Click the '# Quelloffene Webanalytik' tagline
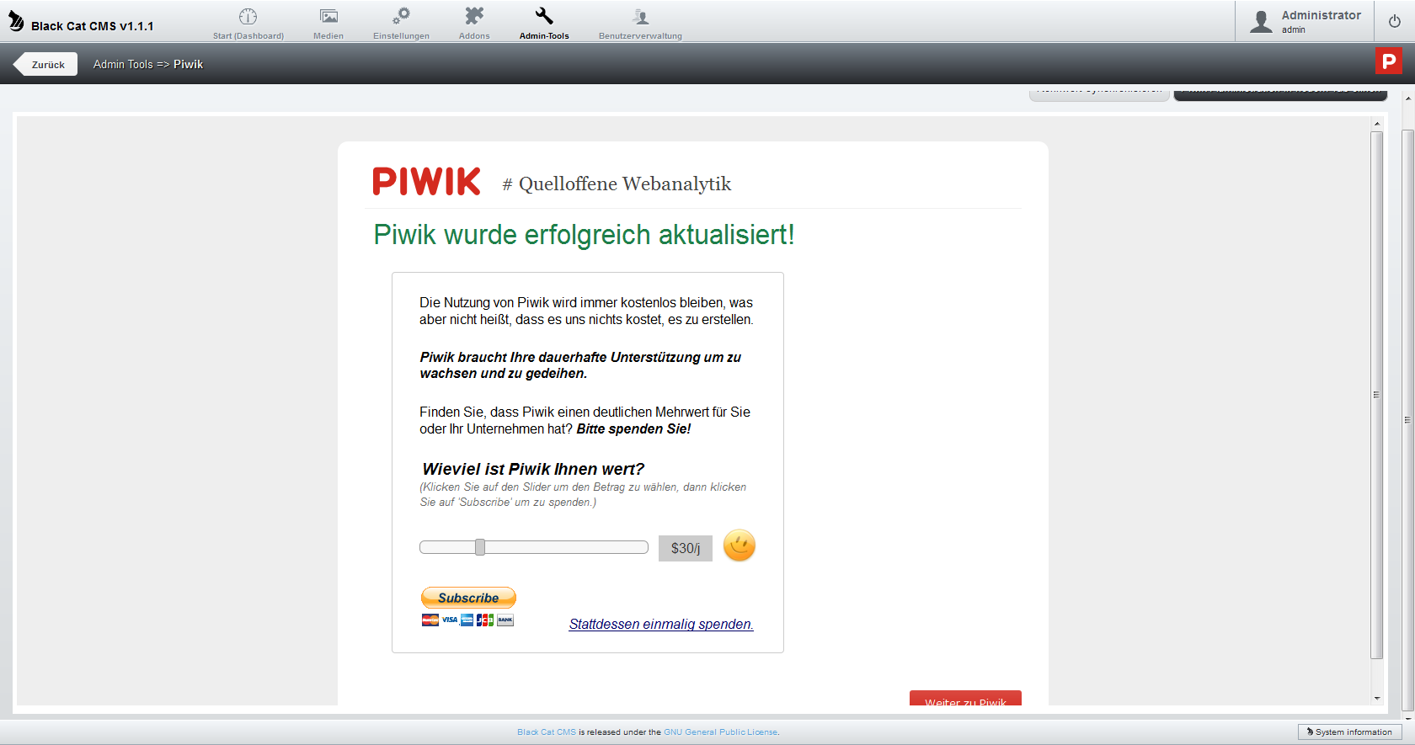Viewport: 1415px width, 745px height. [x=617, y=184]
